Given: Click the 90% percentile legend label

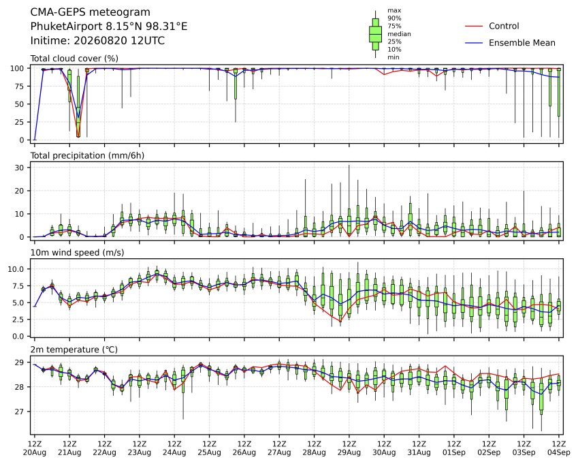Looking at the screenshot, I should click(x=394, y=18).
